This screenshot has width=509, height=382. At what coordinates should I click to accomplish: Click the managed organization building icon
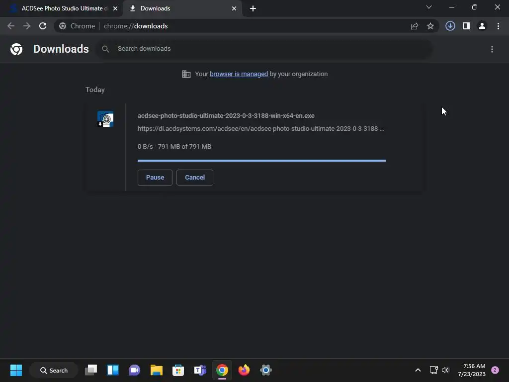point(186,74)
